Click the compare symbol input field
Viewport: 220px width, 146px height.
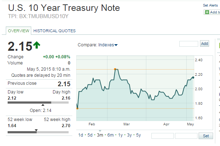point(189,44)
